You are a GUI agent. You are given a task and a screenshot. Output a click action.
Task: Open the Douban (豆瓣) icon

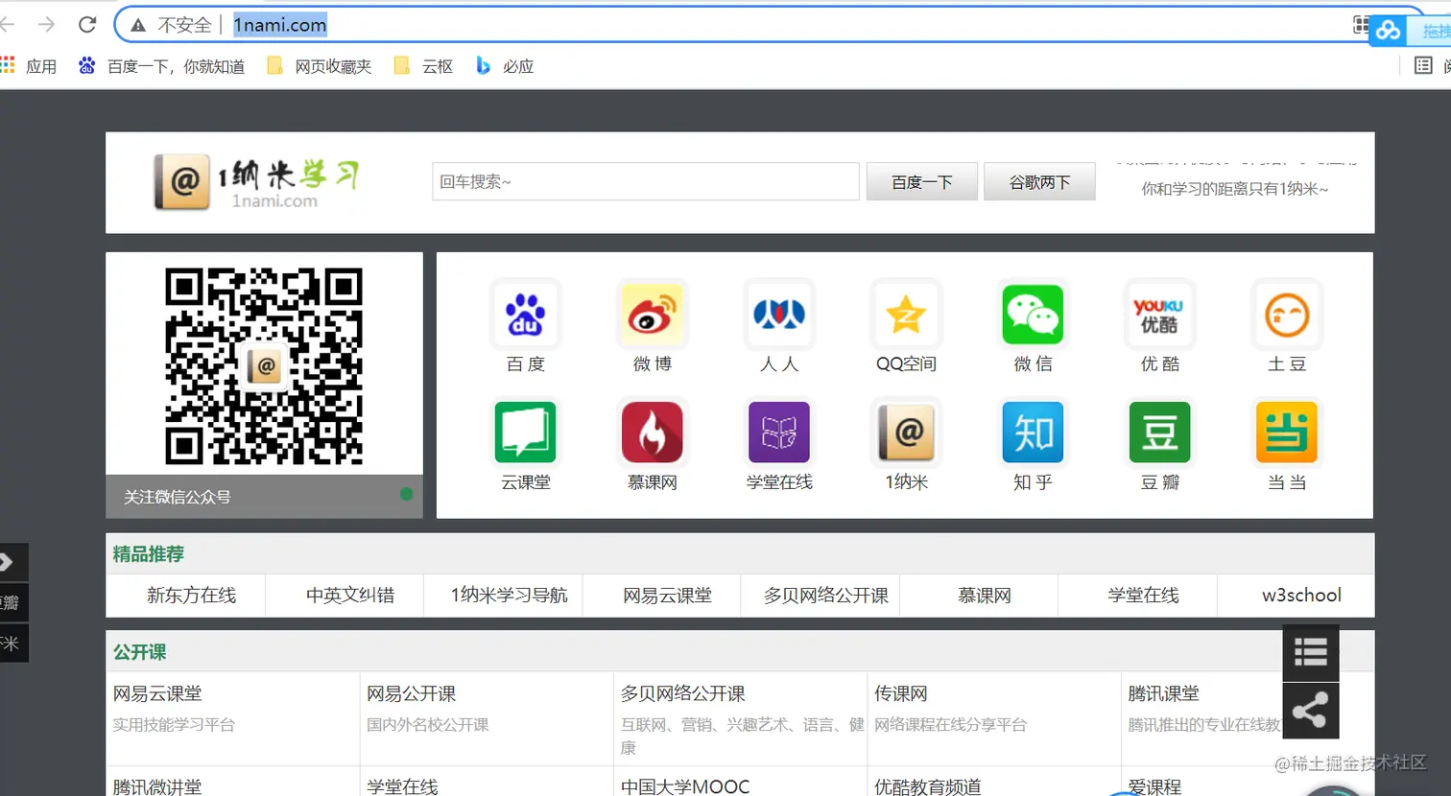[1160, 433]
